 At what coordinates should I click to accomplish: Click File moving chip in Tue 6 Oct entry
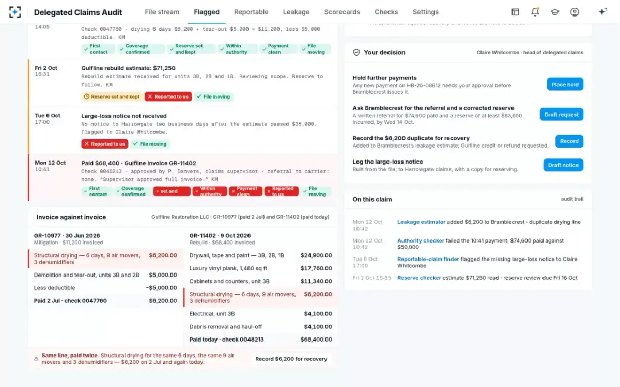tap(150, 144)
